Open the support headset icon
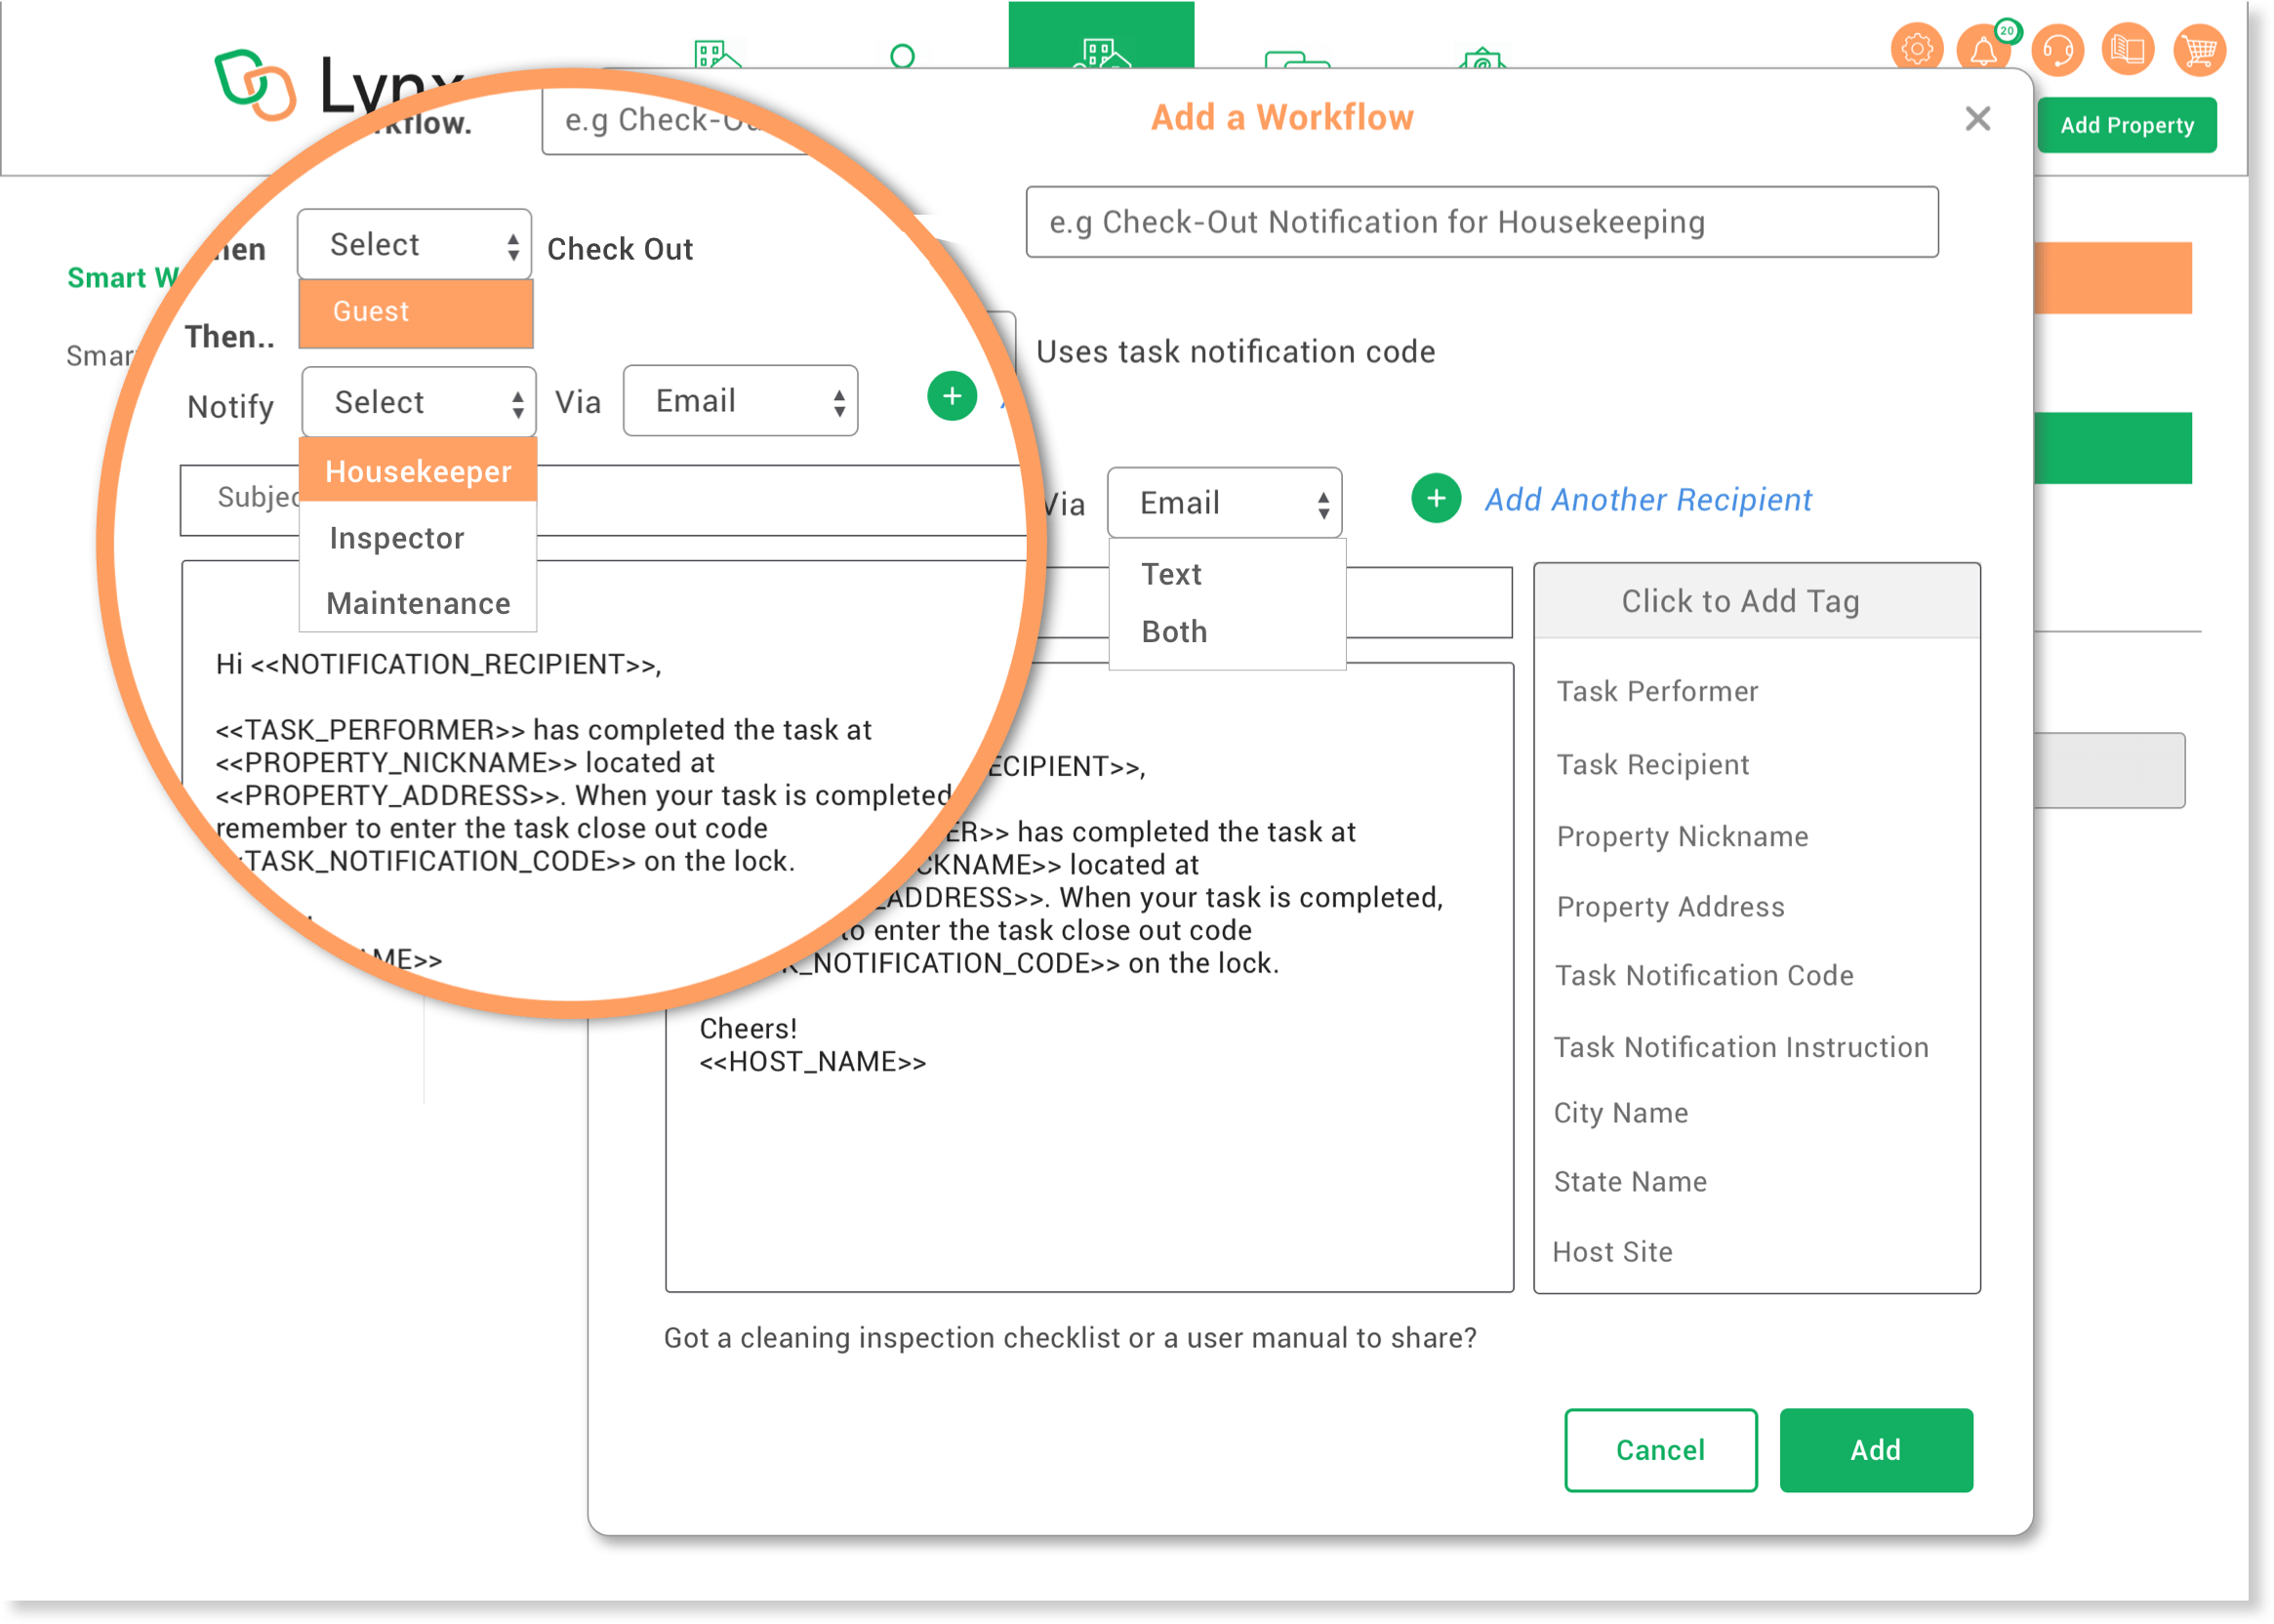Image resolution: width=2274 pixels, height=1624 pixels. (2057, 51)
